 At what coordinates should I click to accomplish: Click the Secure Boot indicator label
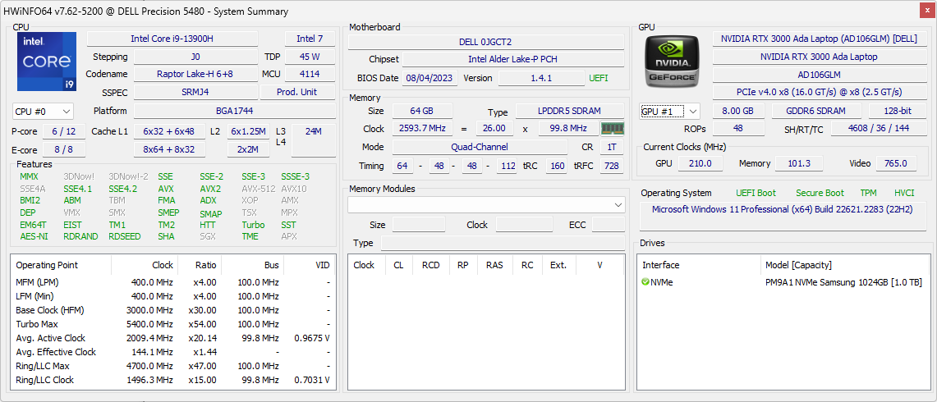[x=820, y=193]
